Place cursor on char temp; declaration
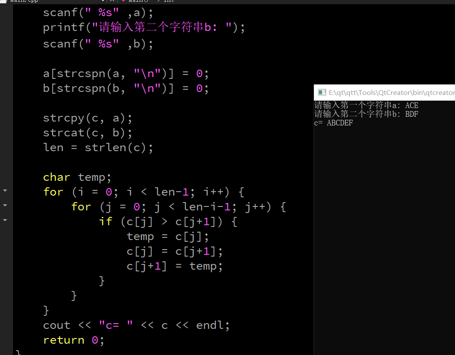 coord(77,177)
